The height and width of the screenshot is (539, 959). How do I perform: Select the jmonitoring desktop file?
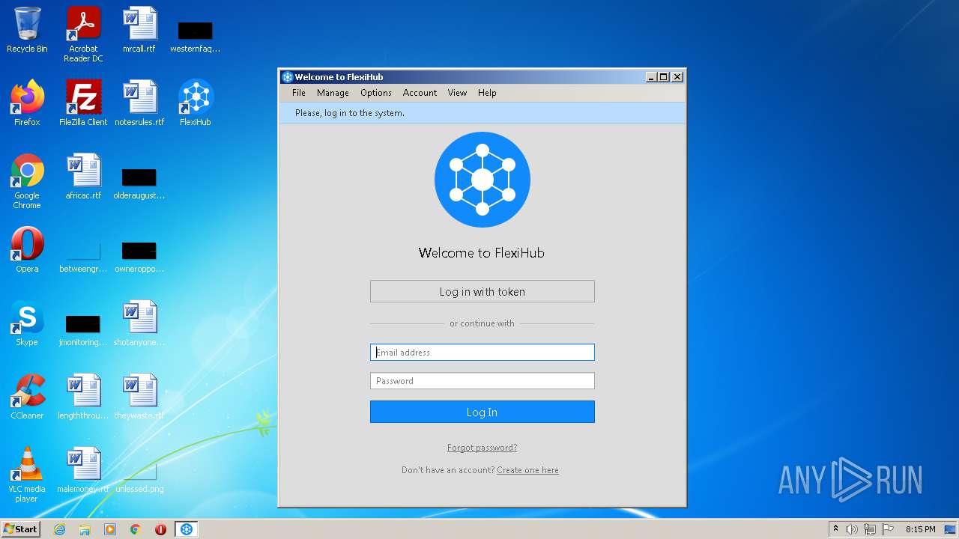[x=83, y=330]
